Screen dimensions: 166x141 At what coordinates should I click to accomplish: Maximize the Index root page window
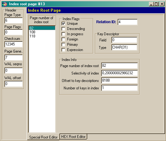(156, 4)
